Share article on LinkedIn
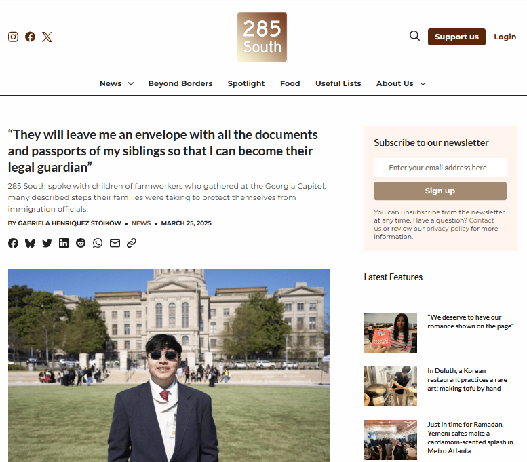 [64, 243]
